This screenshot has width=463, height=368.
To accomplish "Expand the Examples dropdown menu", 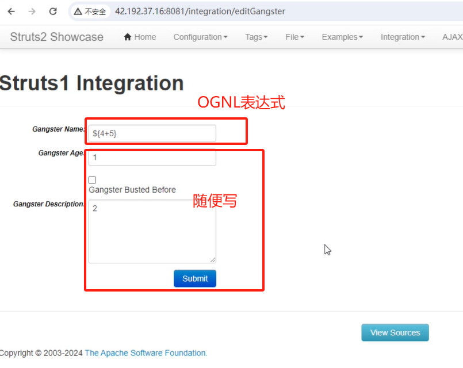I will pos(342,37).
